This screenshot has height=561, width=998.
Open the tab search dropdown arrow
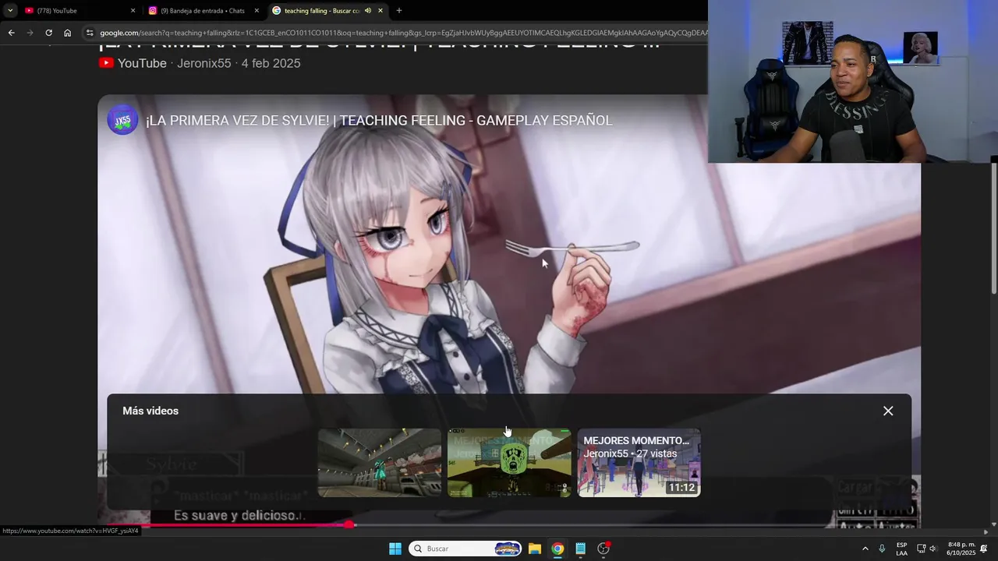(x=10, y=11)
